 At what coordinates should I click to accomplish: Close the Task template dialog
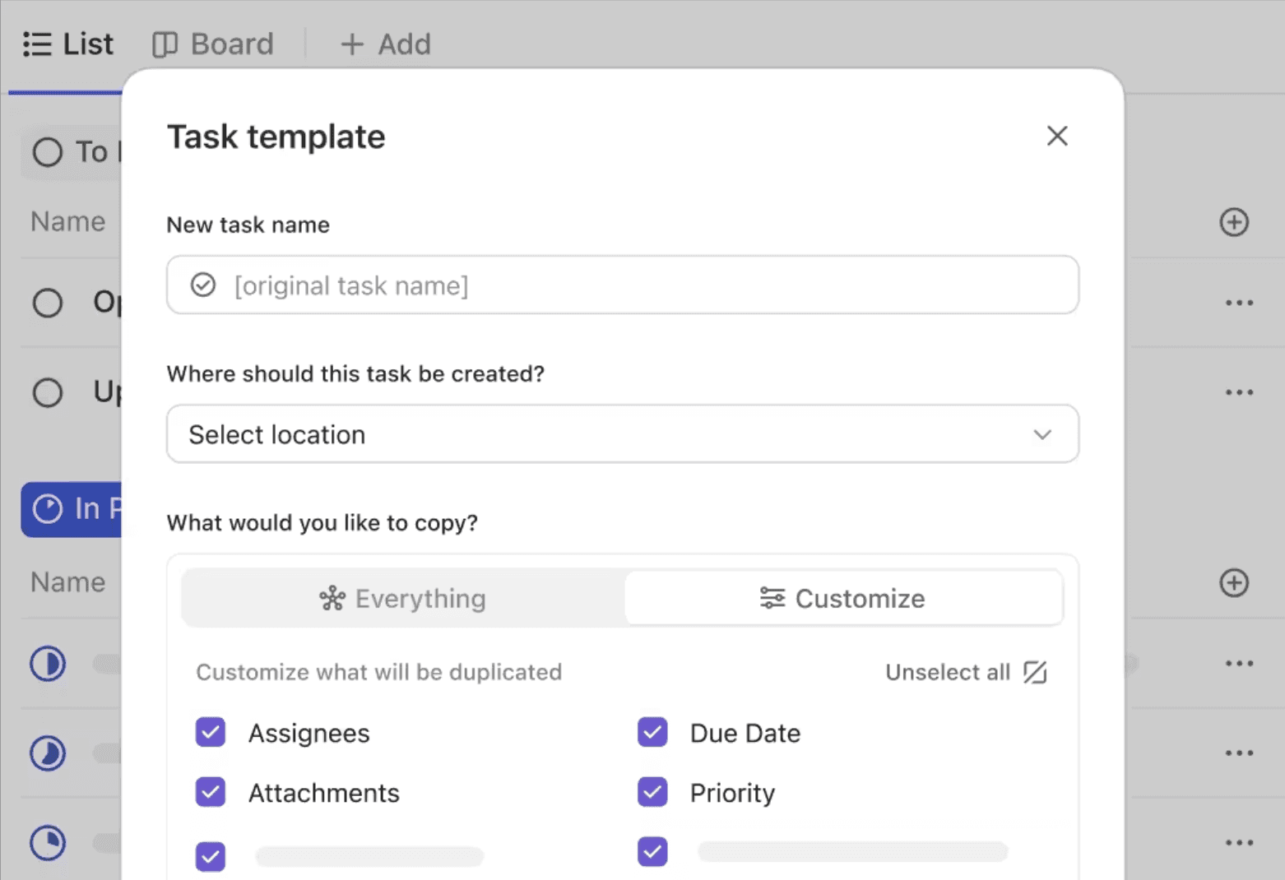pos(1057,136)
